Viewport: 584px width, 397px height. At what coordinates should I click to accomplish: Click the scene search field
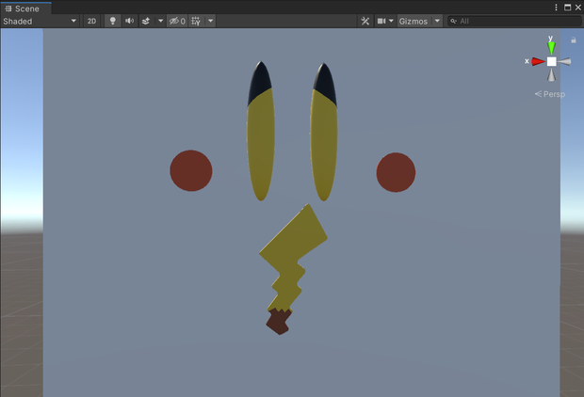point(514,22)
